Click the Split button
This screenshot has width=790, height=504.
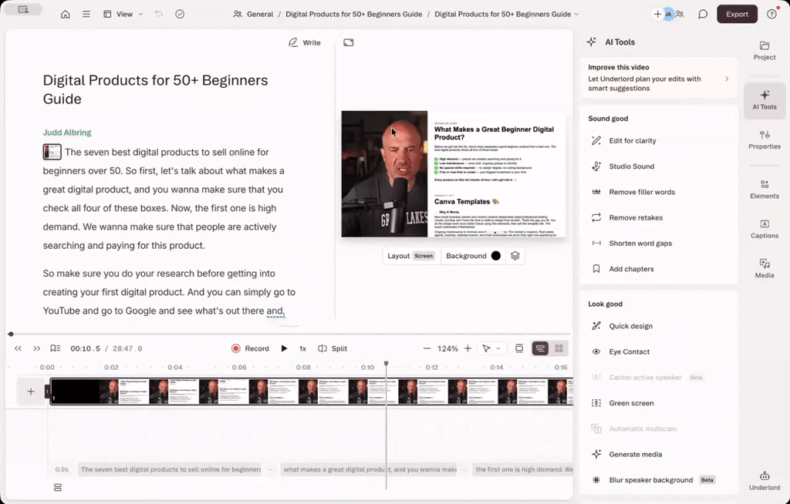tap(333, 348)
